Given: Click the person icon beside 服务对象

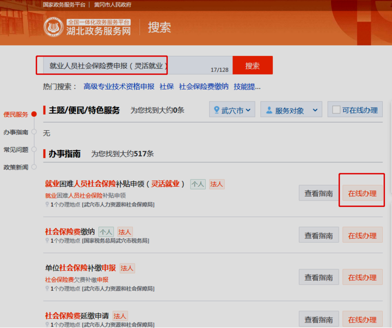Looking at the screenshot, I should click(268, 110).
